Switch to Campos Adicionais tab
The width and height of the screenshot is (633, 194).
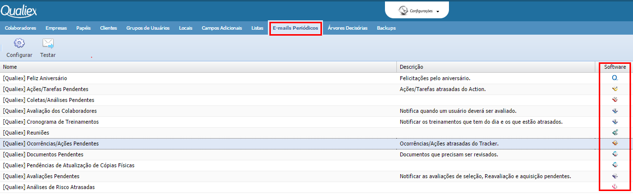222,28
